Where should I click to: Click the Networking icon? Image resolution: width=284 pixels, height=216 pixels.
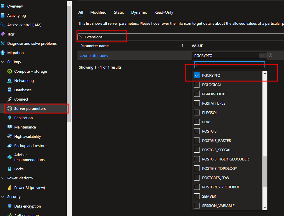pos(10,81)
